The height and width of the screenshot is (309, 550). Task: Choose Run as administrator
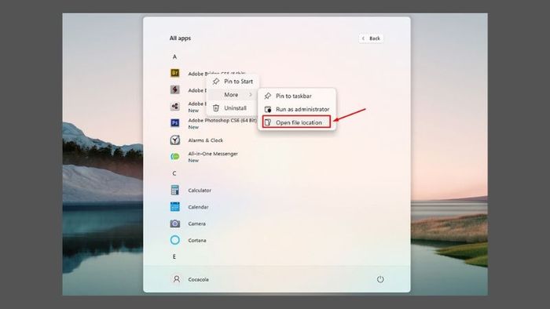click(297, 109)
